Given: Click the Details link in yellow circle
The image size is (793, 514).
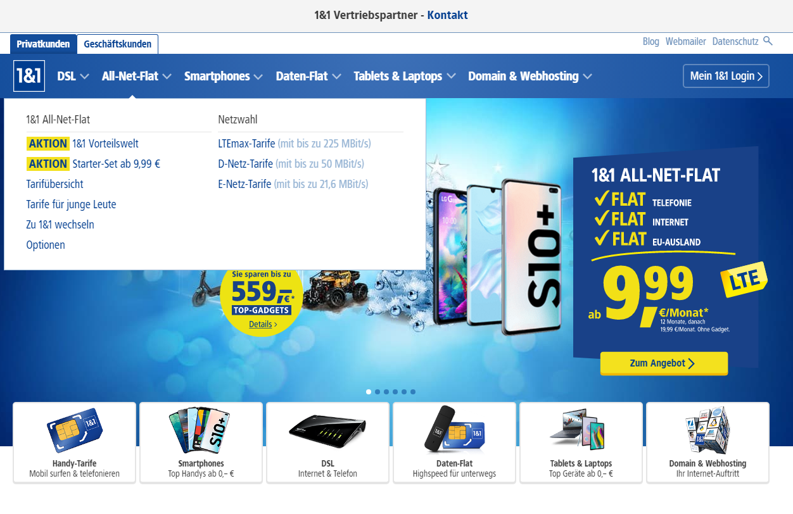Looking at the screenshot, I should tap(263, 324).
